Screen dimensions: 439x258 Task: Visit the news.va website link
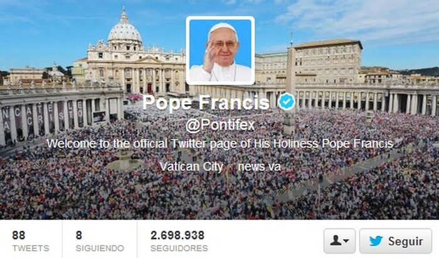tap(259, 167)
